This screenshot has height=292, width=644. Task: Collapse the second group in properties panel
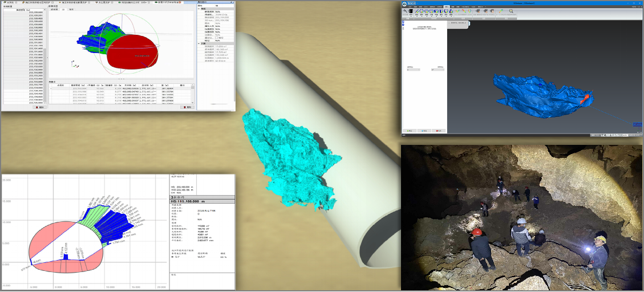click(x=199, y=43)
